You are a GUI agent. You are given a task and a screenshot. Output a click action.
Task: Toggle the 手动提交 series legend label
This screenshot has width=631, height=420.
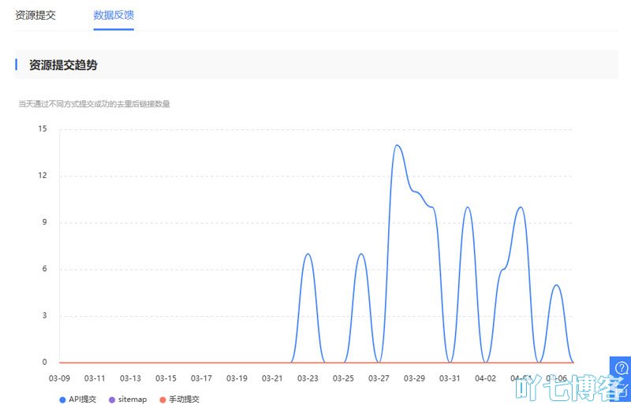(x=184, y=400)
